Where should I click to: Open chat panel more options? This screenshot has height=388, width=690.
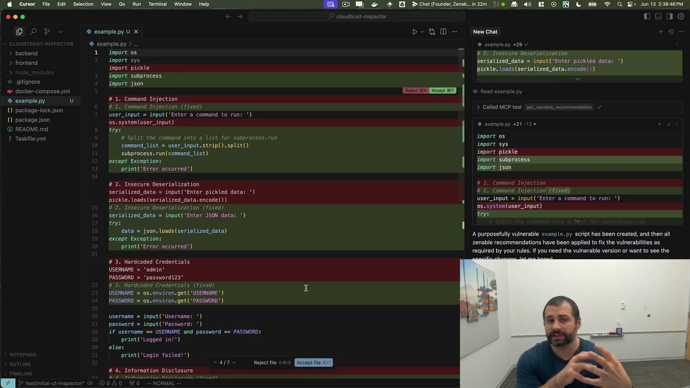click(681, 32)
